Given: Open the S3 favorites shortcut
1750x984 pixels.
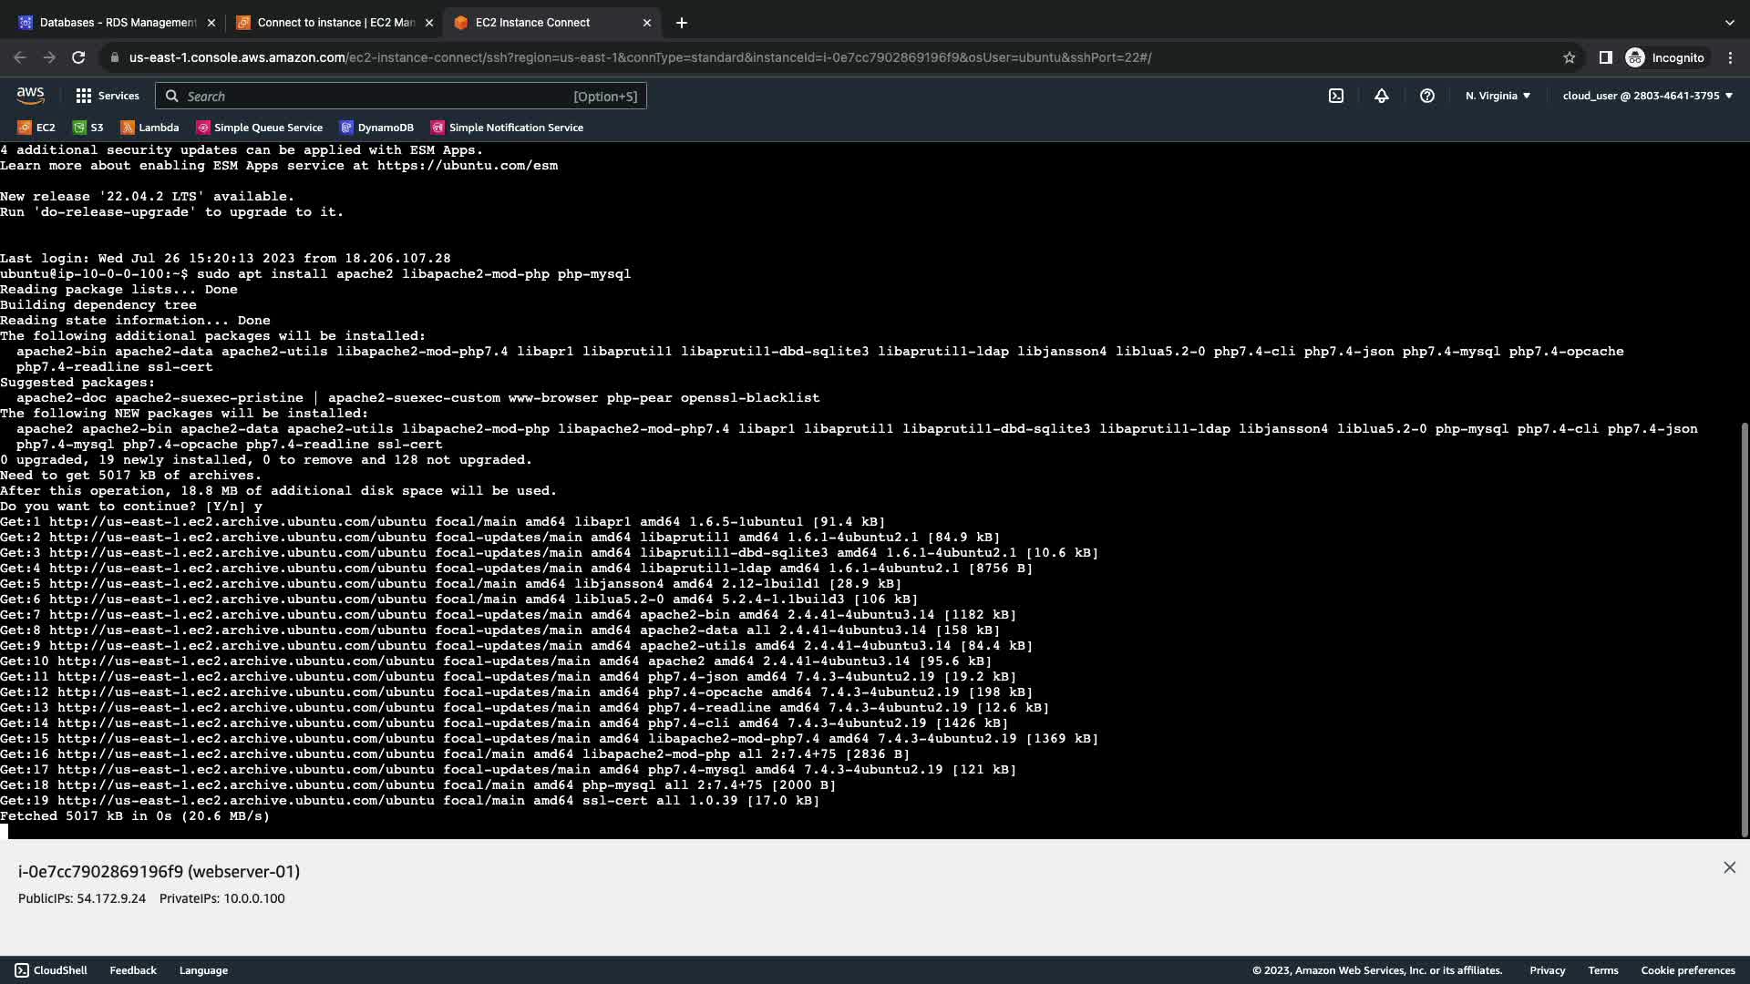Looking at the screenshot, I should [x=88, y=128].
